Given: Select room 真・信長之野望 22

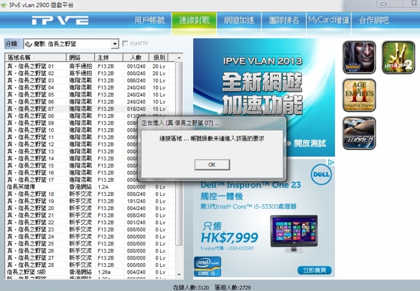Looking at the screenshot, I should 90,222.
